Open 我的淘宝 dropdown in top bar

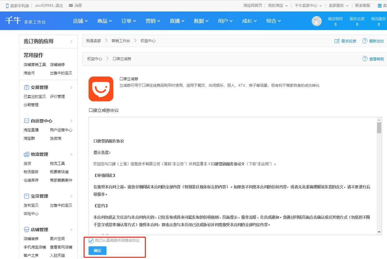click(278, 6)
